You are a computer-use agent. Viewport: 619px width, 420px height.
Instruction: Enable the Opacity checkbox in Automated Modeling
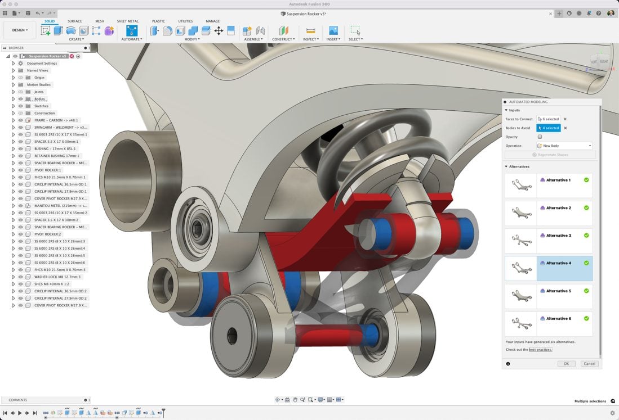[x=539, y=137]
